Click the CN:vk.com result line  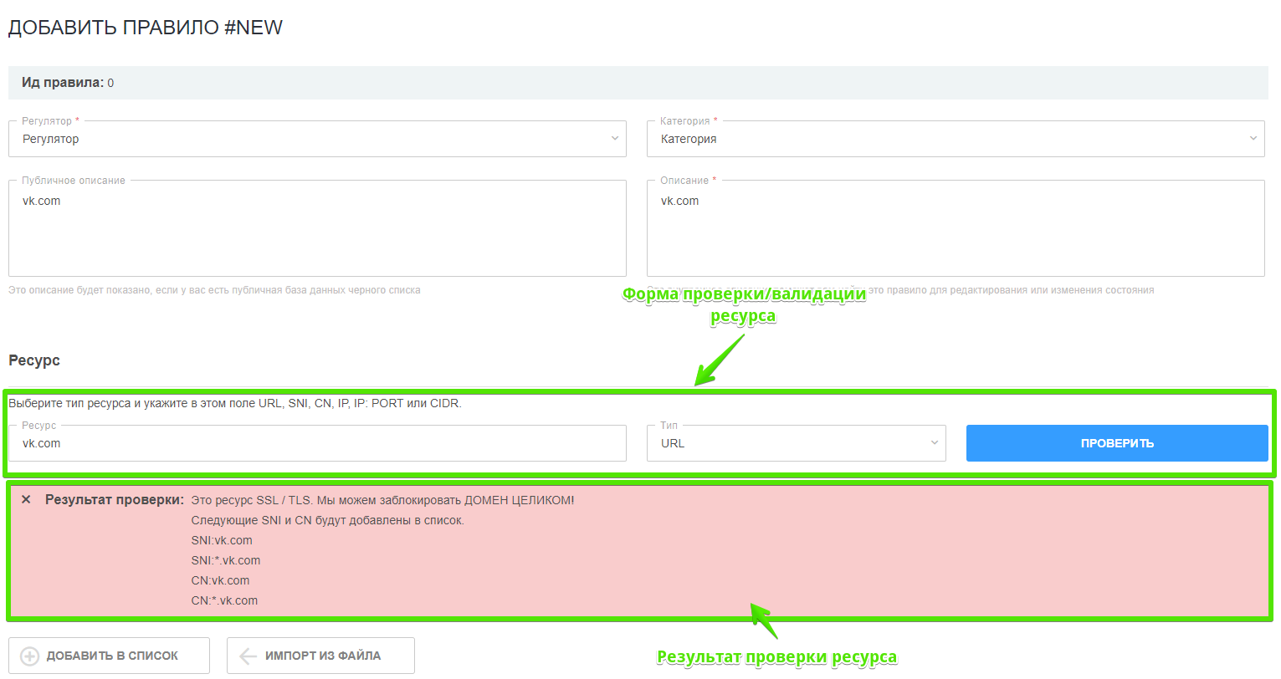pos(220,580)
